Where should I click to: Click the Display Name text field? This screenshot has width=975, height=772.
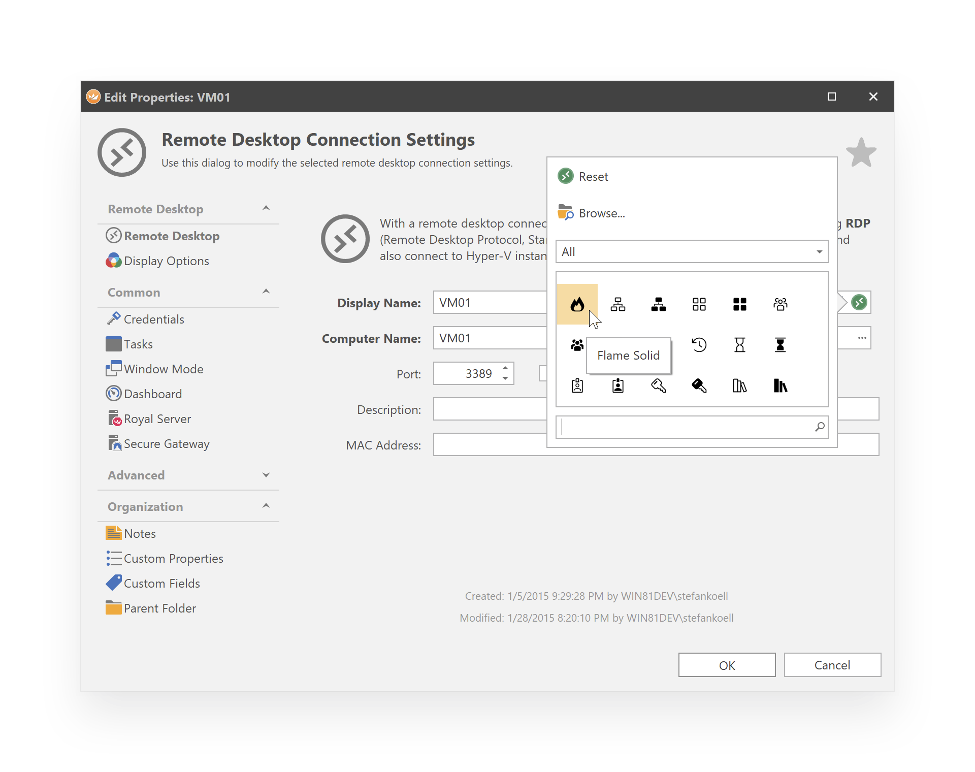490,303
